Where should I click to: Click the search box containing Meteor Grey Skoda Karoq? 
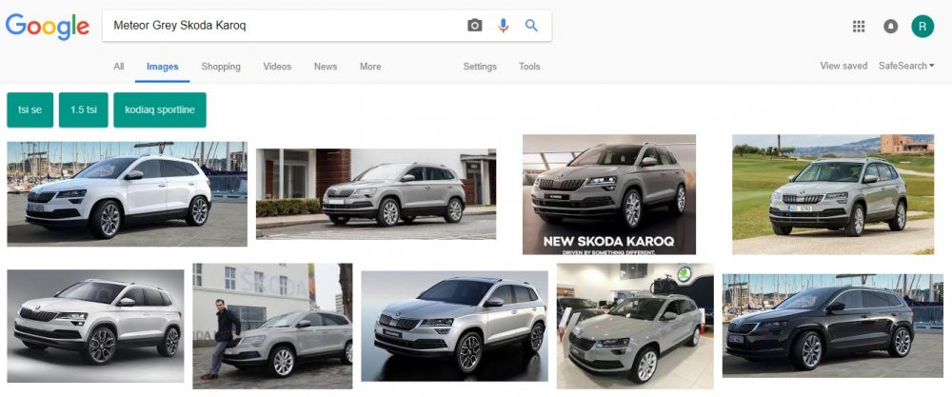coord(286,26)
